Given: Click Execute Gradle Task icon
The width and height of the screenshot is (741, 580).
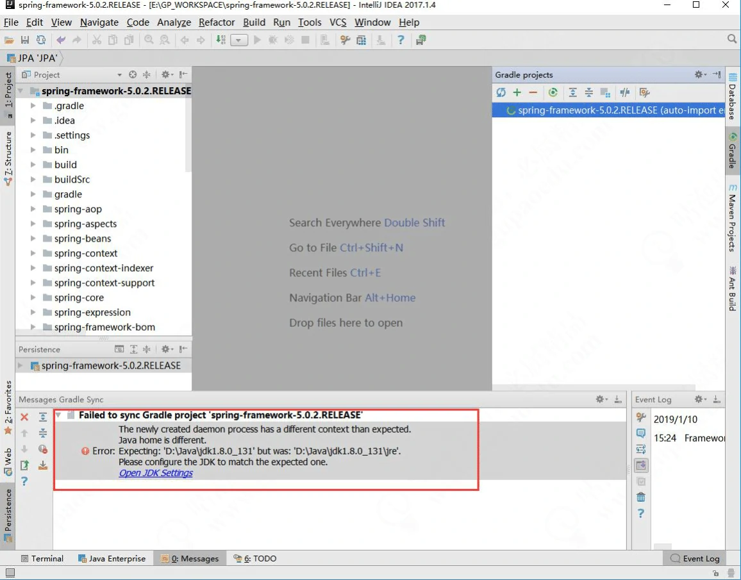Looking at the screenshot, I should [x=553, y=93].
